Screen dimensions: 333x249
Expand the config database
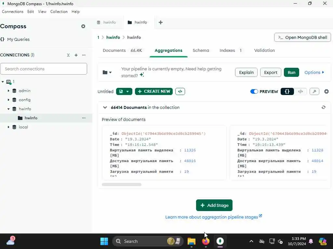pos(8,100)
